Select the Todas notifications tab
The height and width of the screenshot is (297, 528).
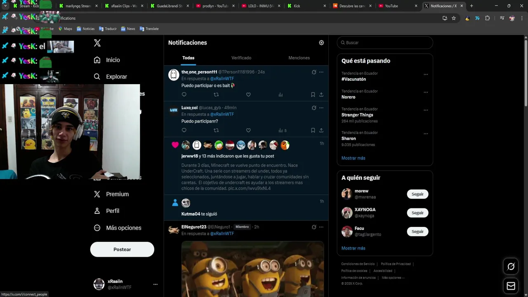188,58
